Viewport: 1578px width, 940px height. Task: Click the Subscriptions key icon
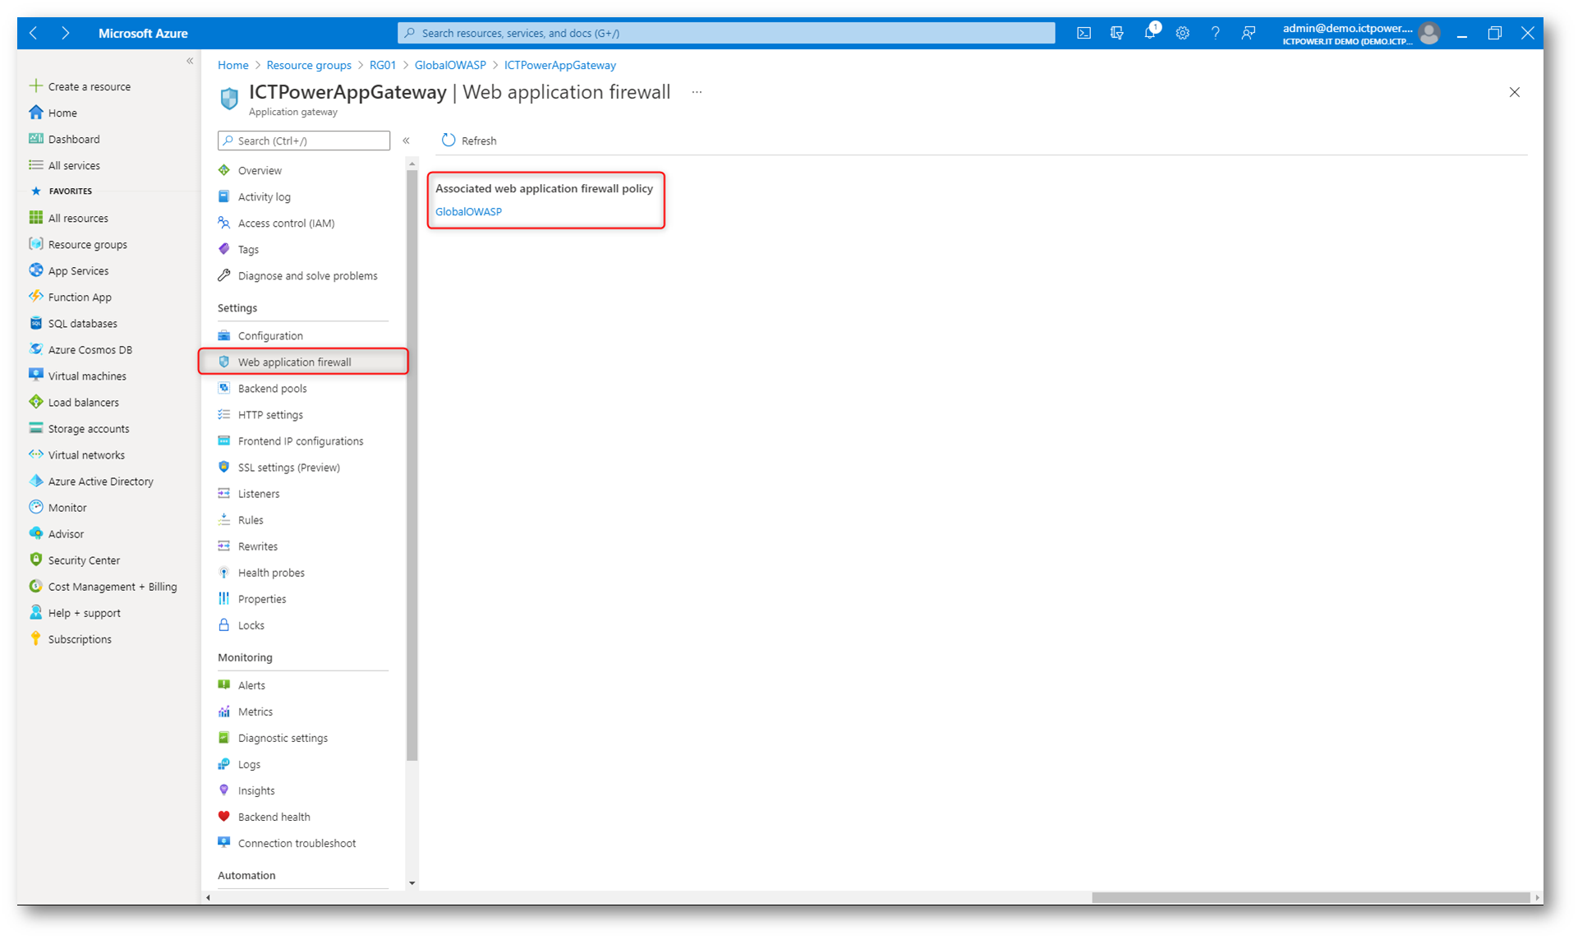[x=35, y=638]
